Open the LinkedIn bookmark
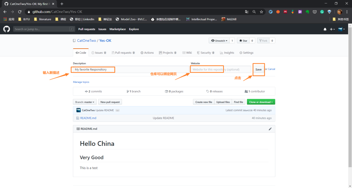Screen dimensions: 352x188 [x=82, y=19]
